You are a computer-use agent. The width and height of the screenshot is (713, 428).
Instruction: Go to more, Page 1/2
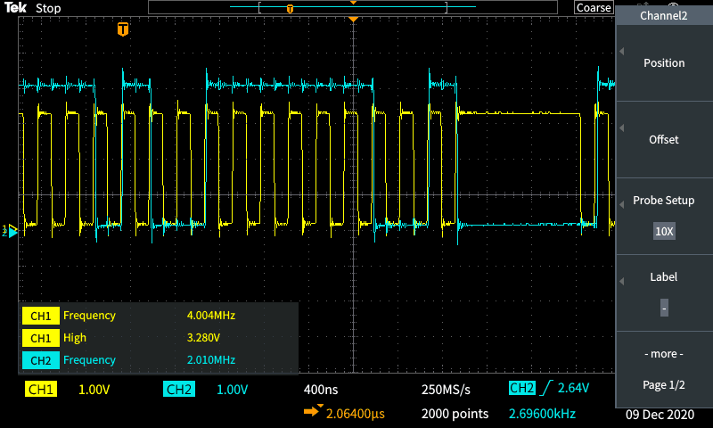tap(663, 369)
